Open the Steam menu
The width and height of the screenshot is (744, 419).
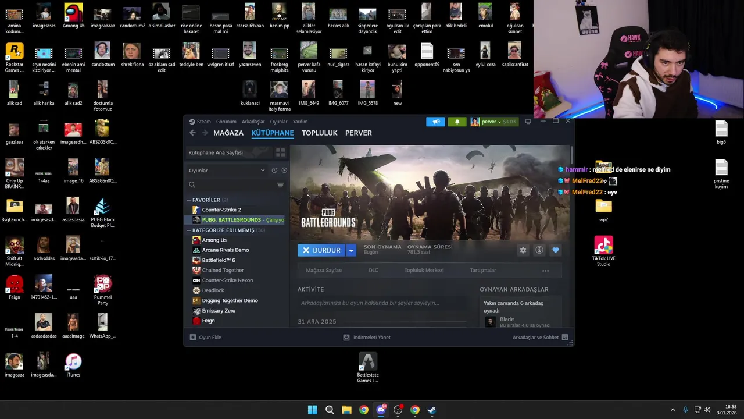tap(203, 122)
